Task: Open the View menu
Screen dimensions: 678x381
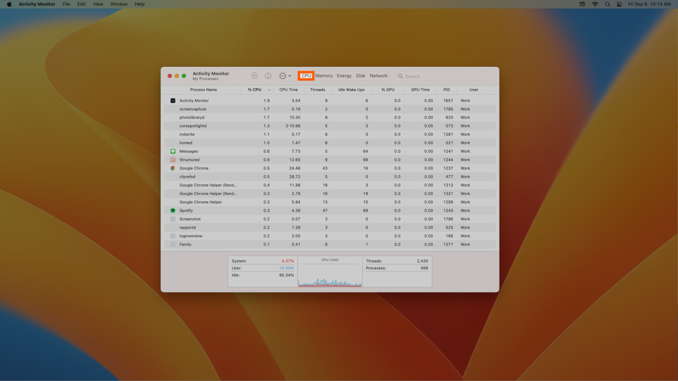Action: (97, 4)
